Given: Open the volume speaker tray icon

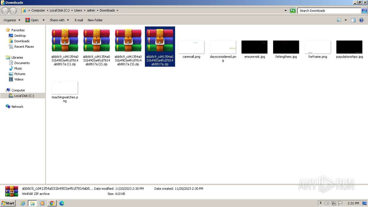Looking at the screenshot, I should point(327,203).
